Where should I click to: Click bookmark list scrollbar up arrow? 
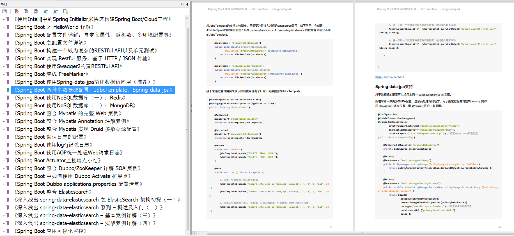(x=187, y=18)
